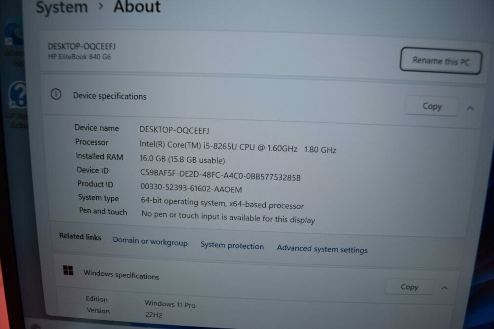Open Advanced system settings link
Screen dimensions: 494x329
click(322, 249)
